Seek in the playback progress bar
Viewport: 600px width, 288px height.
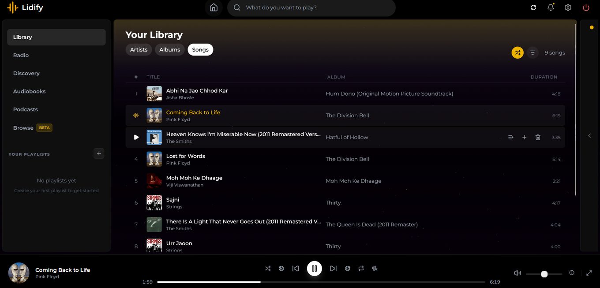click(x=321, y=282)
